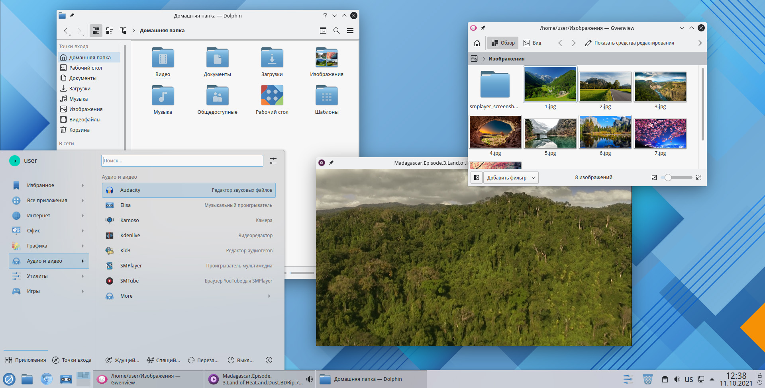Open Dolphin search tool
Viewport: 765px width, 388px height.
click(337, 31)
